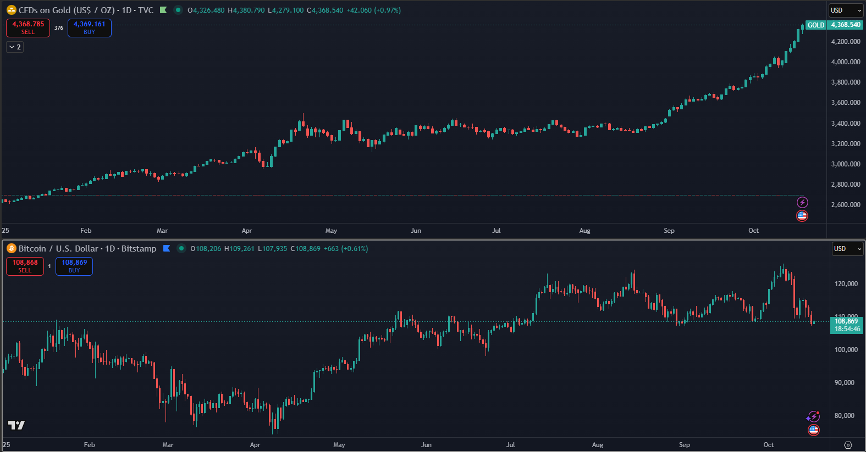Click the US flag economic event on Bitcoin chart
866x452 pixels.
pyautogui.click(x=814, y=430)
